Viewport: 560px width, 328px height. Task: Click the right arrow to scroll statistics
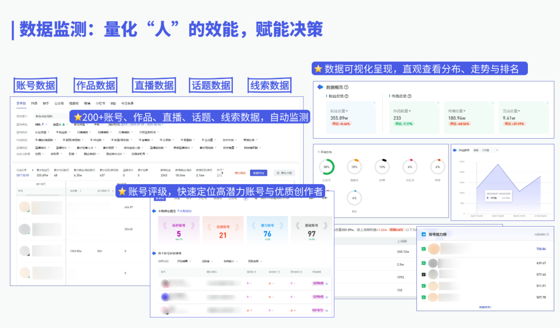pyautogui.click(x=222, y=173)
